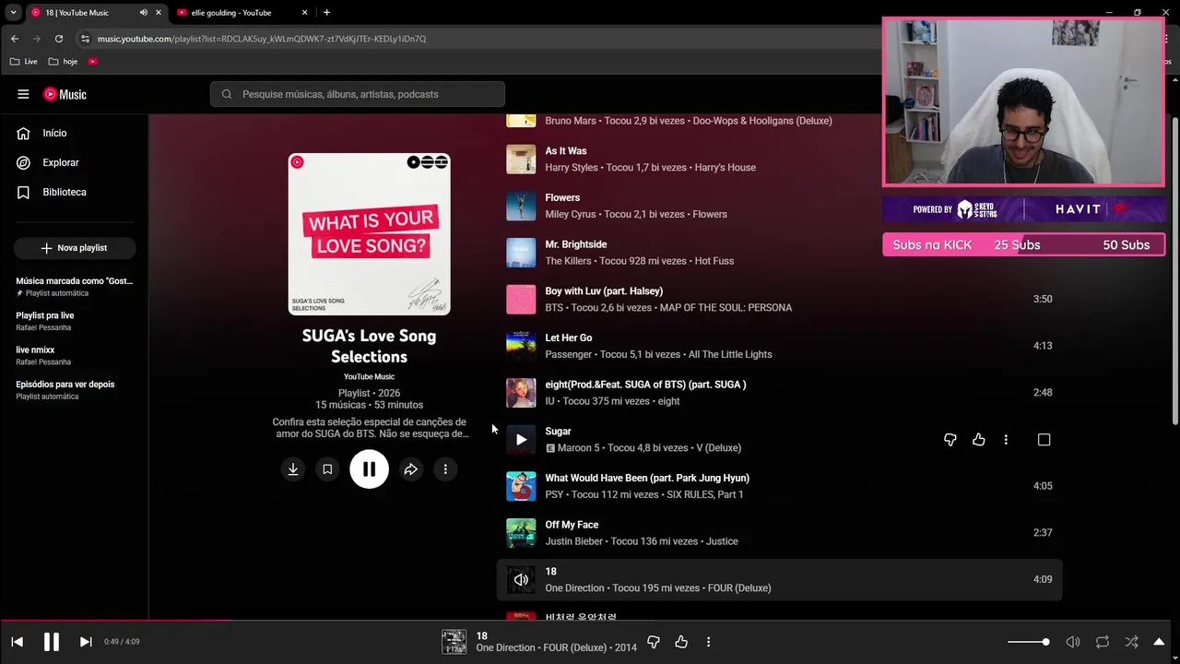This screenshot has height=664, width=1180.
Task: Open Hot Fuss album link
Action: point(714,261)
